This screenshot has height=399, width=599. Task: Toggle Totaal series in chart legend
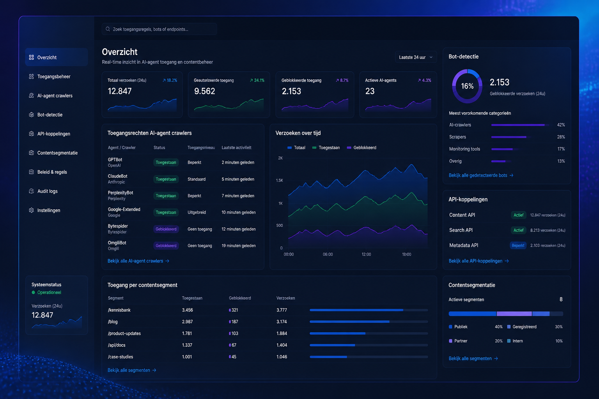296,148
